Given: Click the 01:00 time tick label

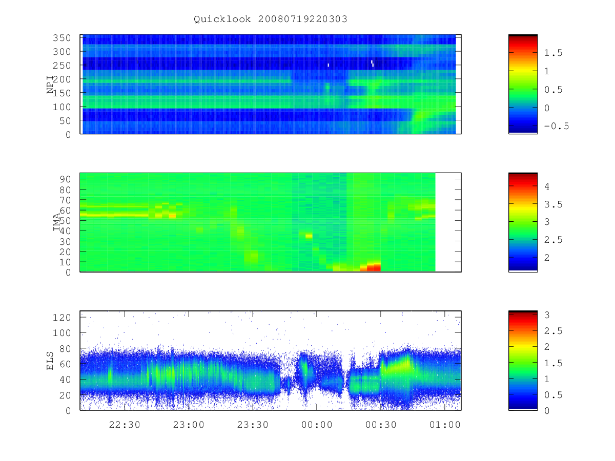Looking at the screenshot, I should [444, 425].
